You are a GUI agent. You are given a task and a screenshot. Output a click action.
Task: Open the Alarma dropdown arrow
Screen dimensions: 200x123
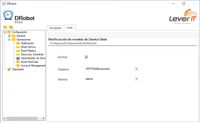click(136, 79)
